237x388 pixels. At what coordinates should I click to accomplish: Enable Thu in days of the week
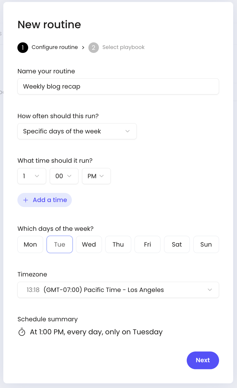118,244
